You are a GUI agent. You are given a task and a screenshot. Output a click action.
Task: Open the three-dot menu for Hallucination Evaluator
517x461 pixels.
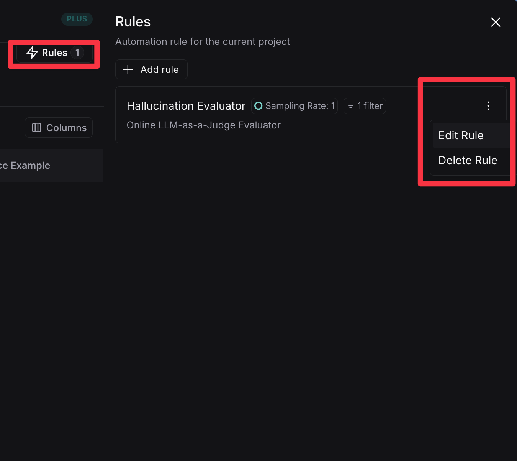pos(488,106)
